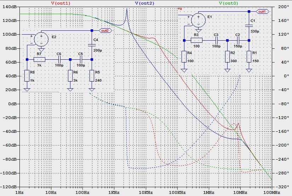Click the ground symbol below R5
Image resolution: width=292 pixels, height=196 pixels.
pyautogui.click(x=92, y=90)
